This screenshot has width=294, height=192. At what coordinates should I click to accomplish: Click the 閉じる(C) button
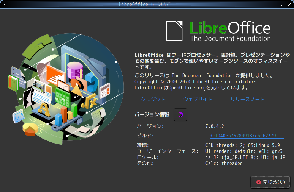[270, 182]
